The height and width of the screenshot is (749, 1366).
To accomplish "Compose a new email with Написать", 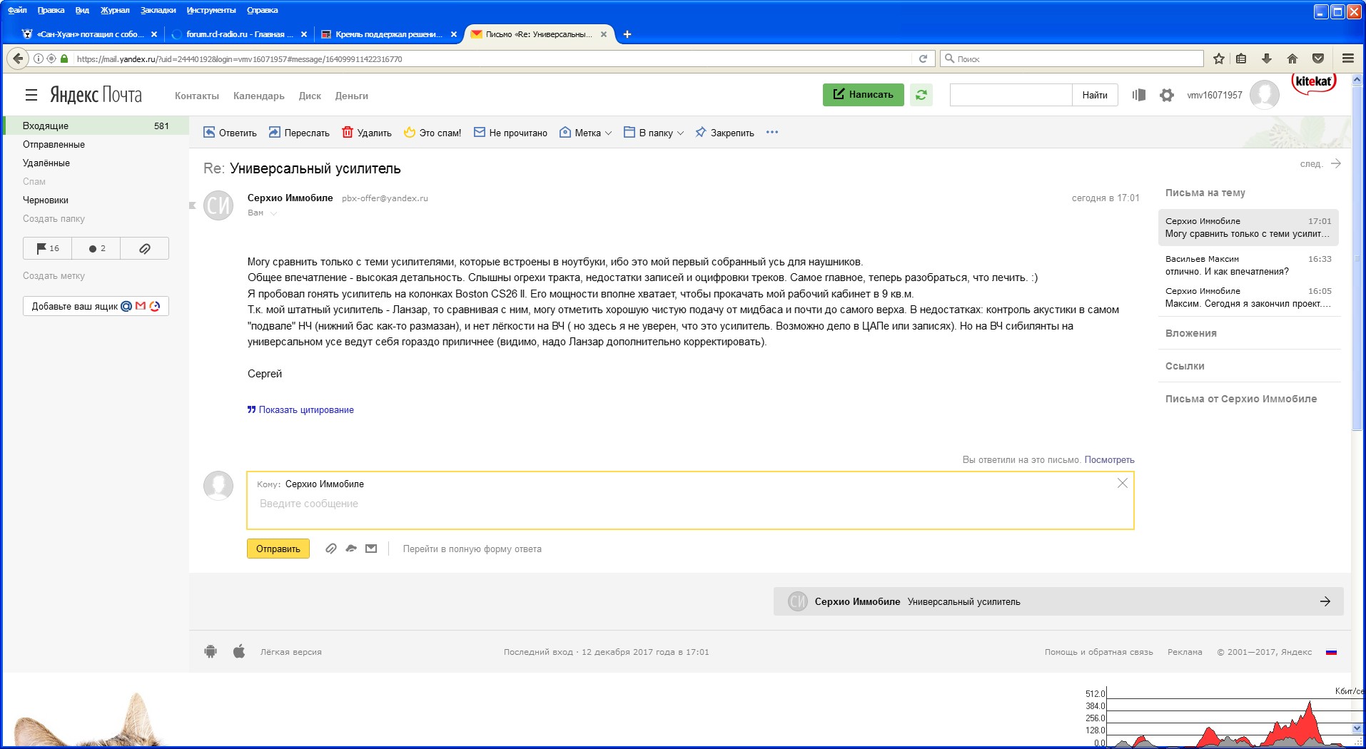I will [863, 95].
